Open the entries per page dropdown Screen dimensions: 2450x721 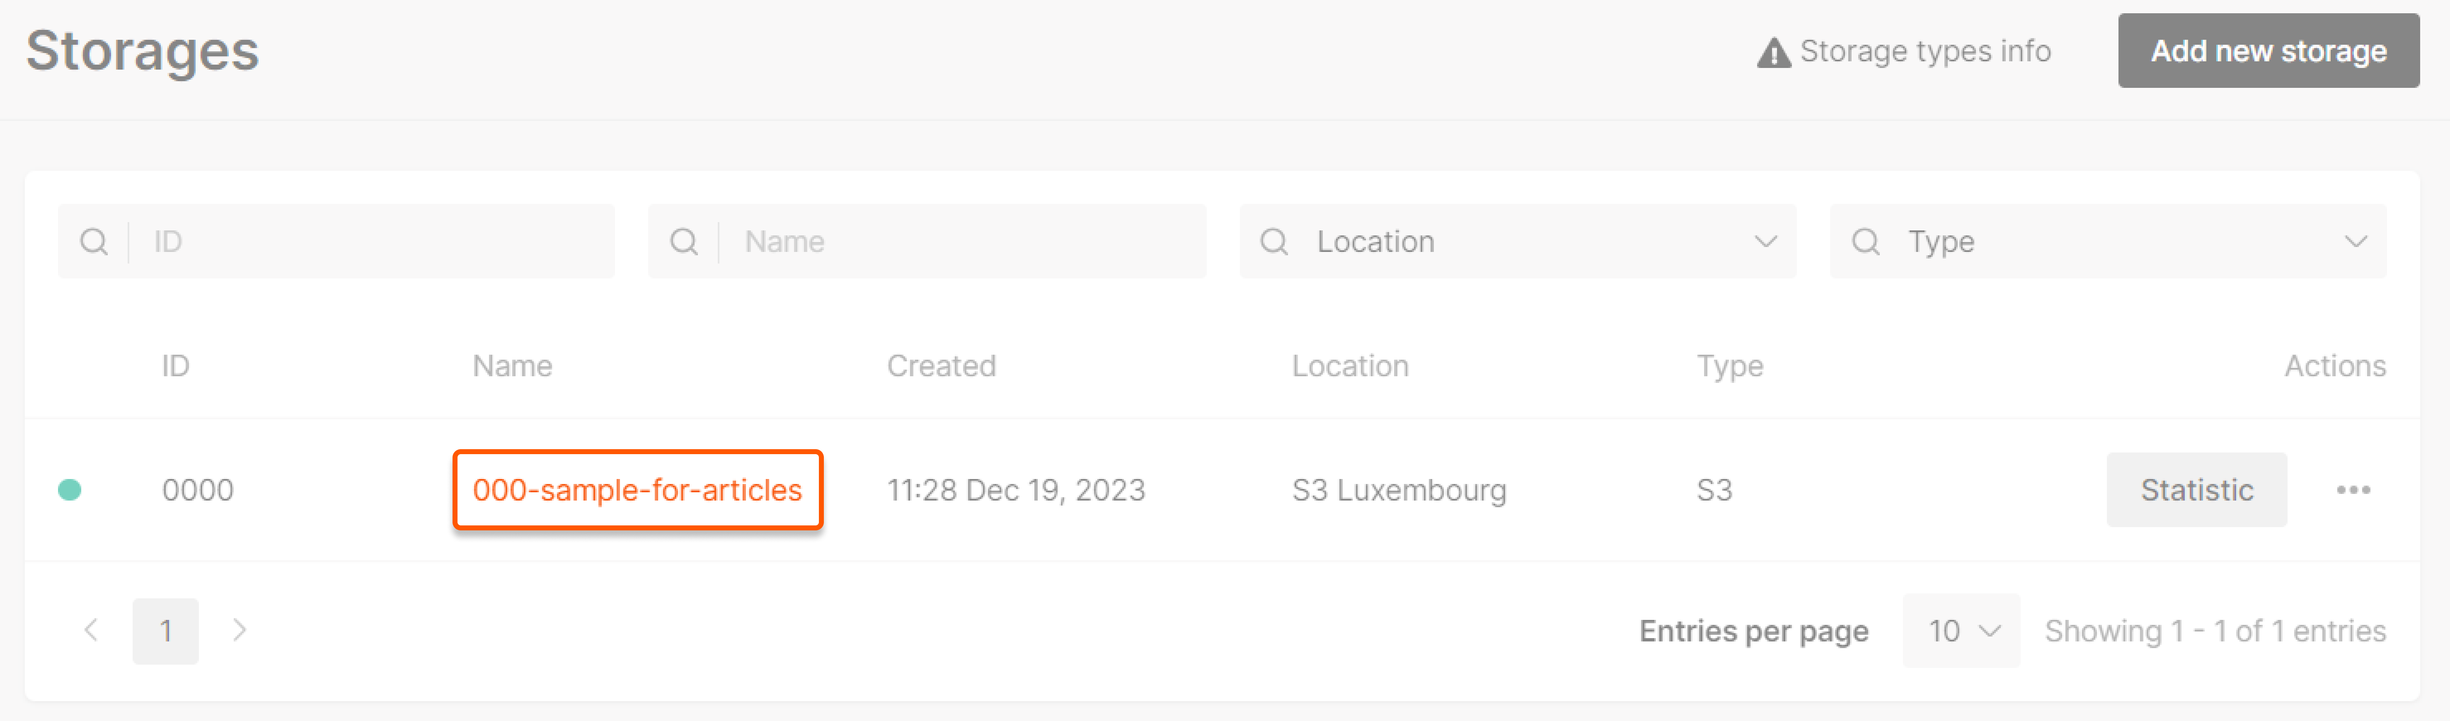coord(1961,630)
